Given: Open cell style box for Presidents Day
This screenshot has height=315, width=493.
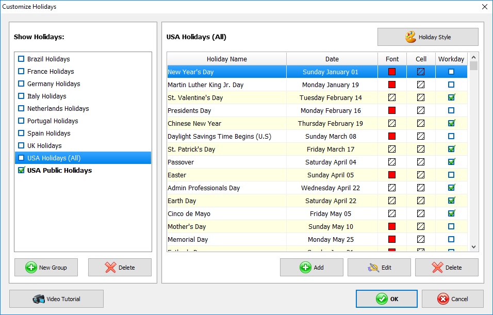Looking at the screenshot, I should pyautogui.click(x=421, y=110).
